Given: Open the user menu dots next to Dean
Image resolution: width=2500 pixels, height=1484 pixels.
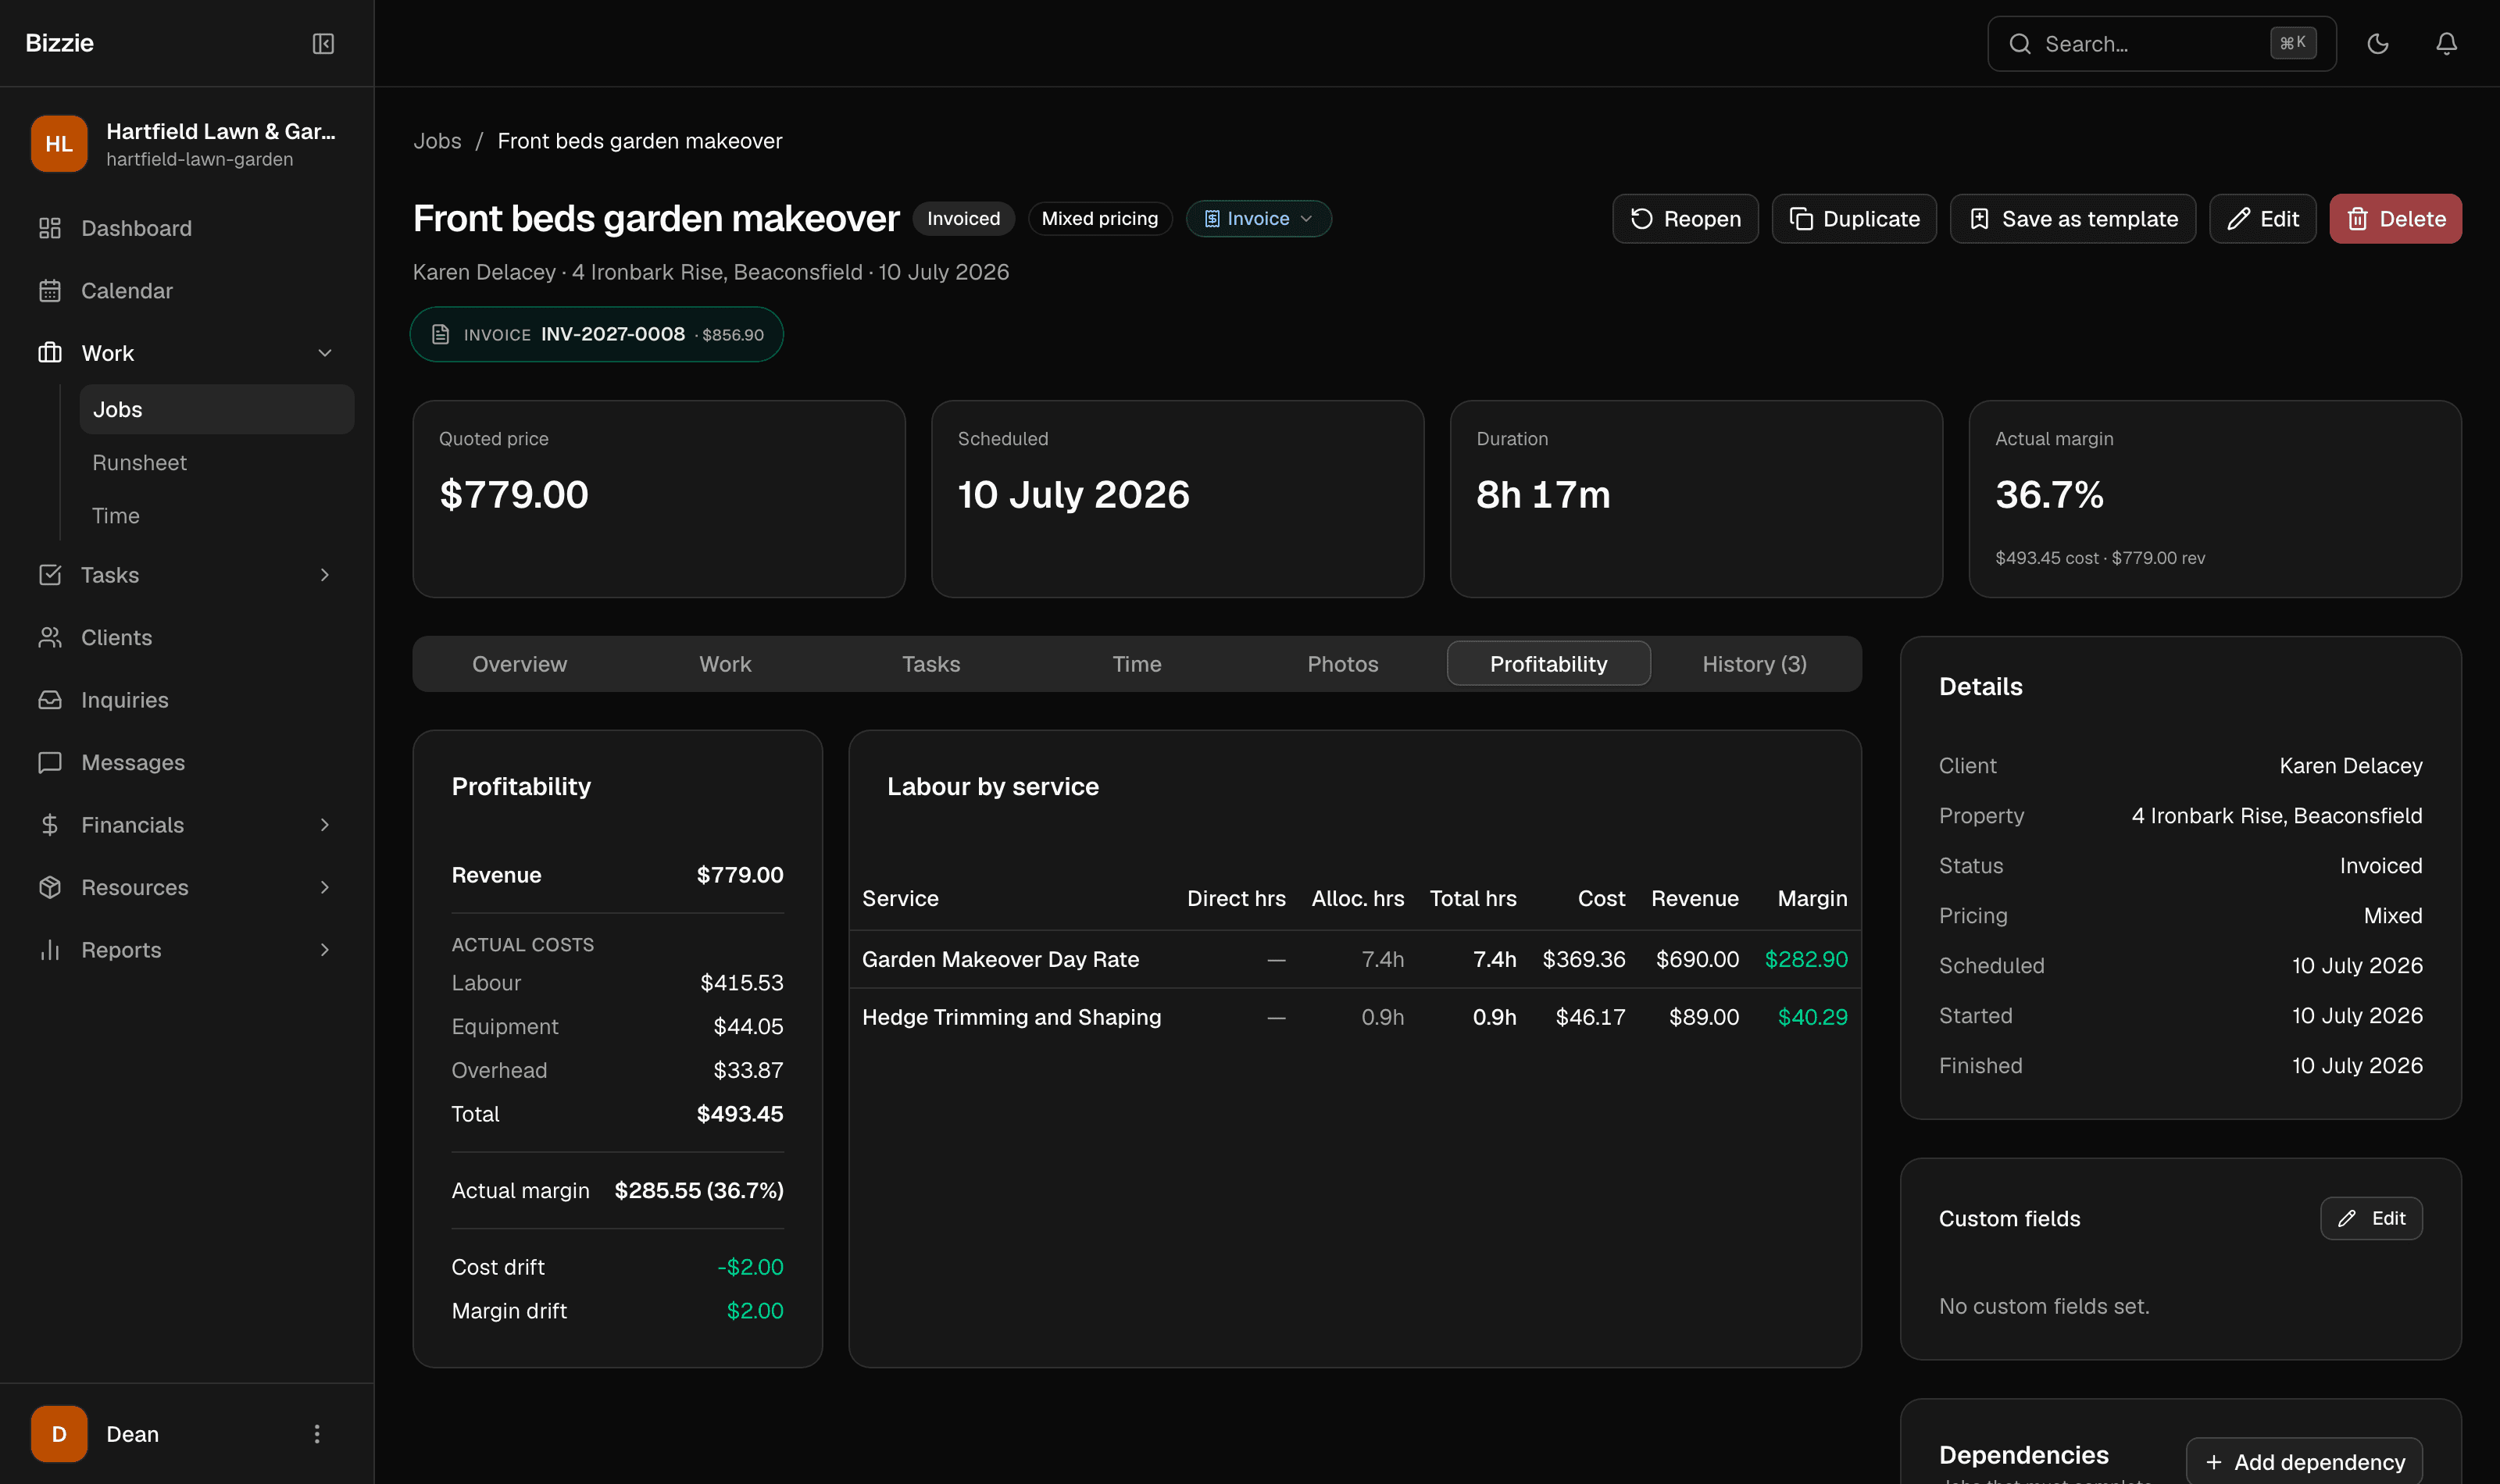Looking at the screenshot, I should tap(317, 1434).
